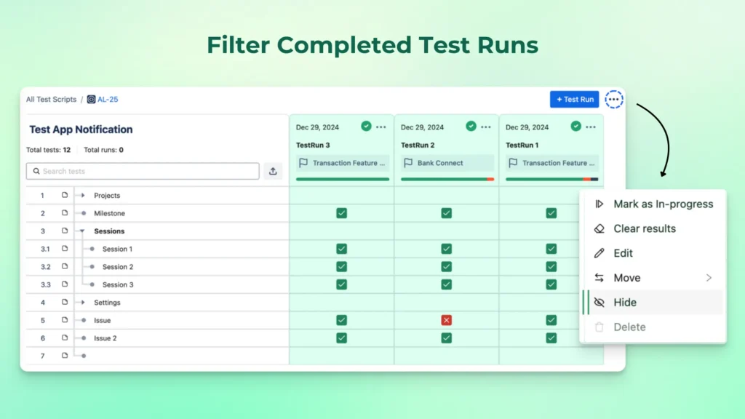Click TestRun 3 progress bar

click(343, 179)
